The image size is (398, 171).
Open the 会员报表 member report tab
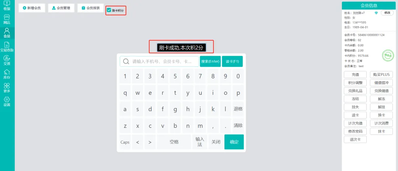[x=91, y=8]
